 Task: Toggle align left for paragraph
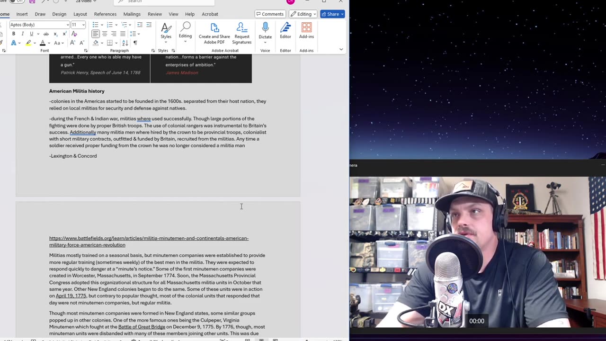tap(96, 34)
